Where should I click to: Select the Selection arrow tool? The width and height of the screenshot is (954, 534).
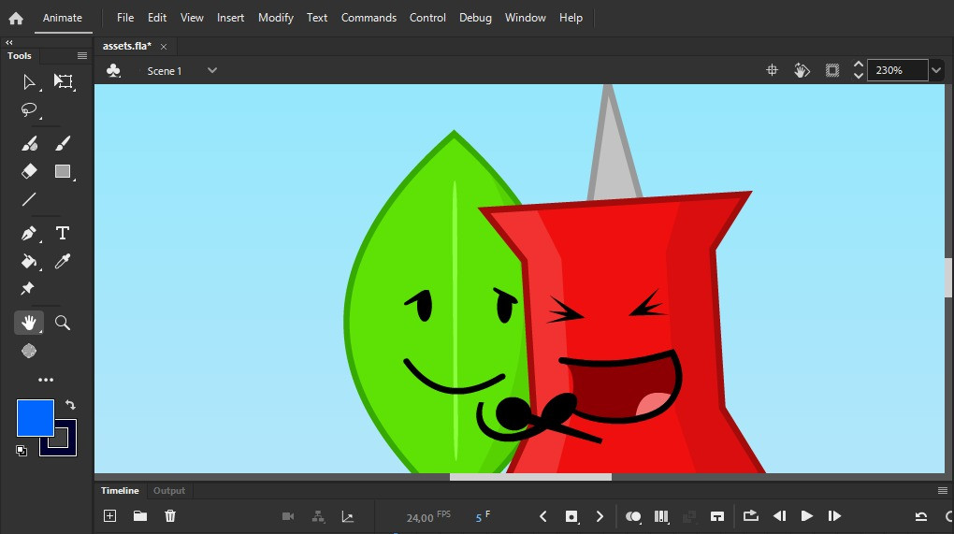click(x=29, y=81)
